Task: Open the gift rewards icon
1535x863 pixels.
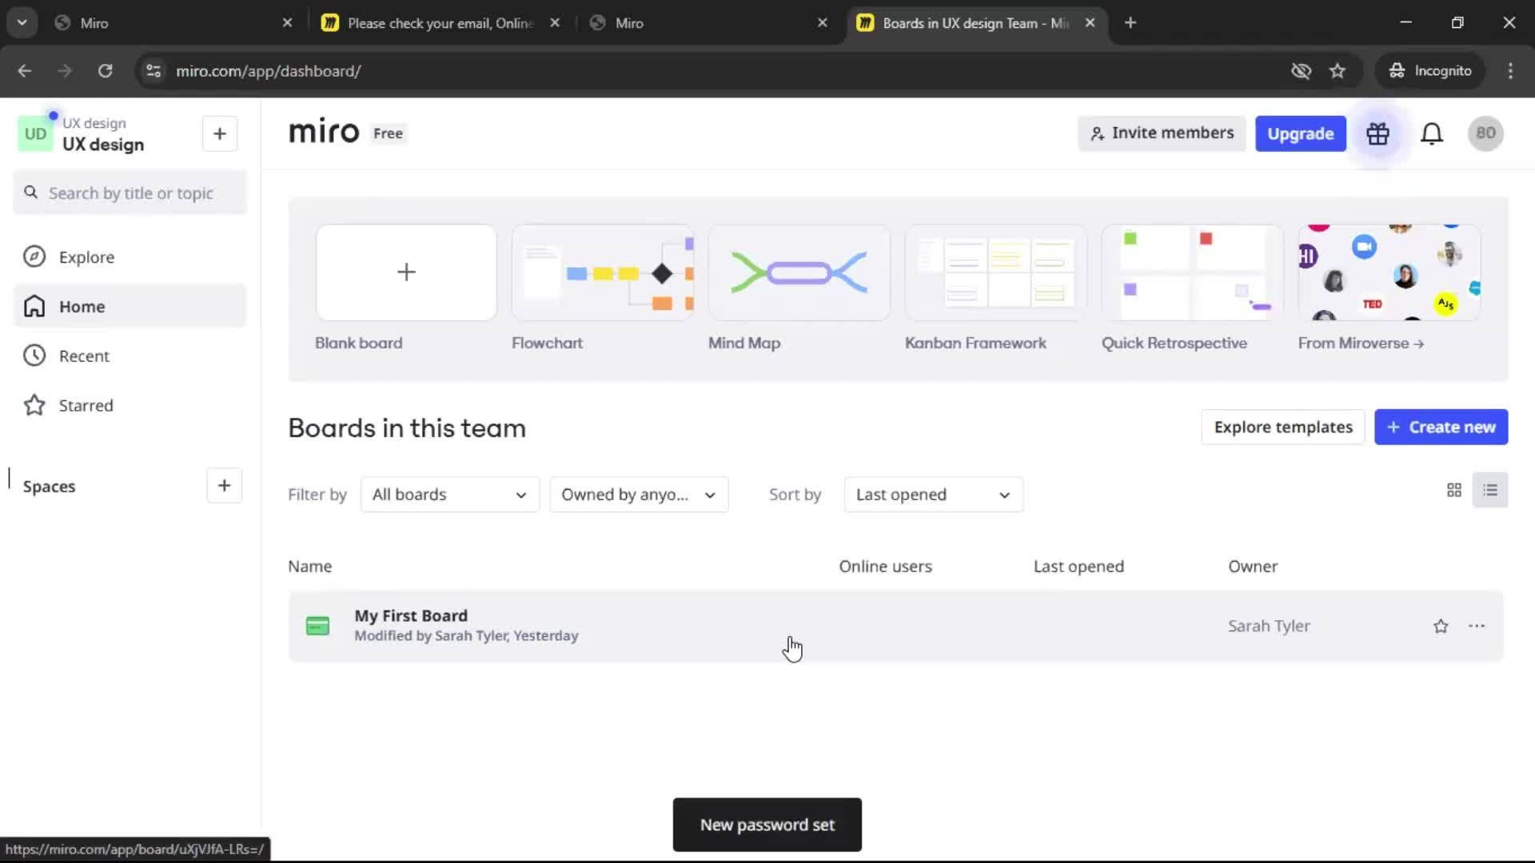Action: click(x=1378, y=133)
